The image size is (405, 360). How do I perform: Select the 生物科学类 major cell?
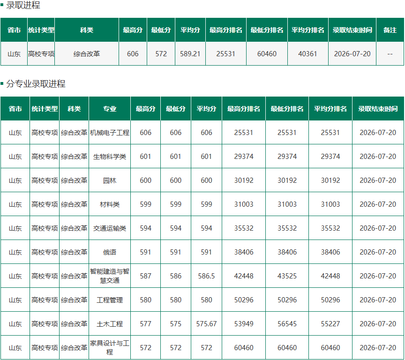pos(110,157)
